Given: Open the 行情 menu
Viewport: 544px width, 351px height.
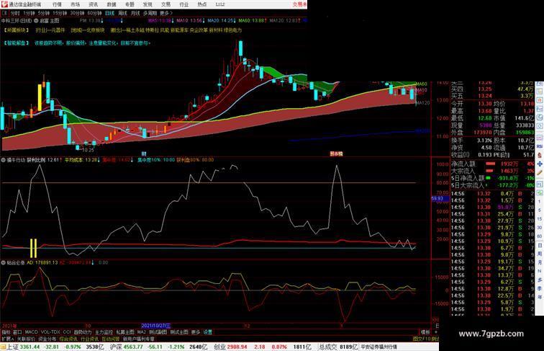Looking at the screenshot, I should pyautogui.click(x=57, y=4).
